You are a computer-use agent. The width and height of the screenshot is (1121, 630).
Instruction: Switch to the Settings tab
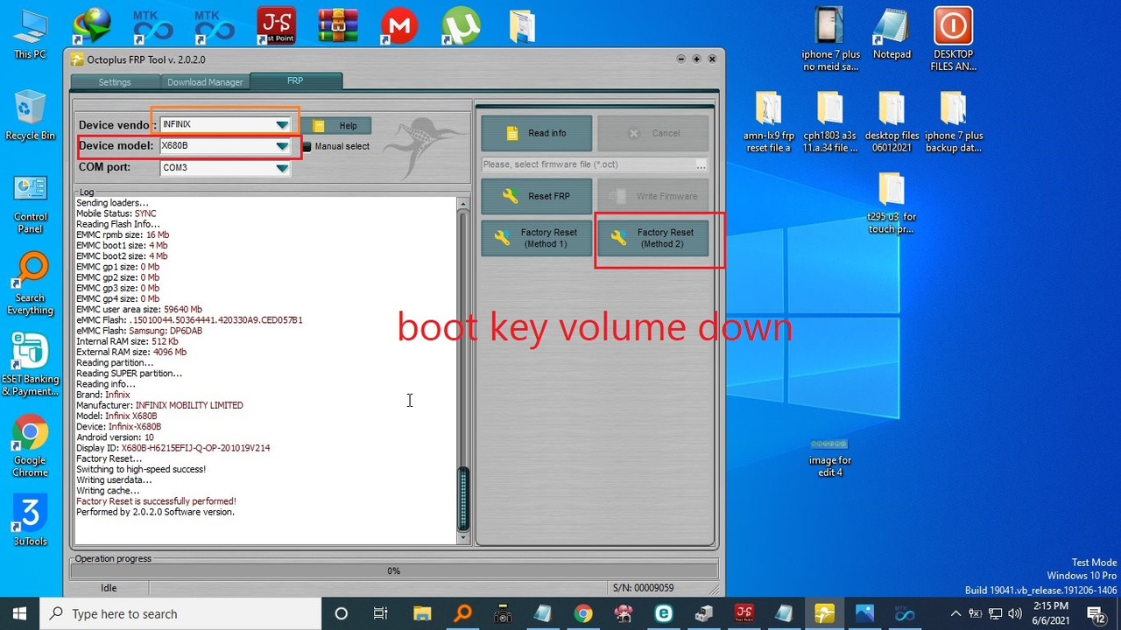tap(115, 82)
